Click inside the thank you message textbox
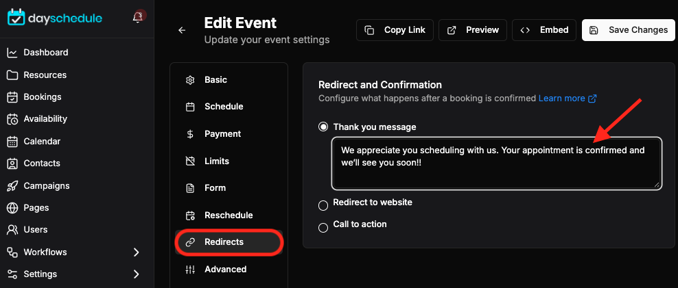The height and width of the screenshot is (288, 678). (497, 163)
